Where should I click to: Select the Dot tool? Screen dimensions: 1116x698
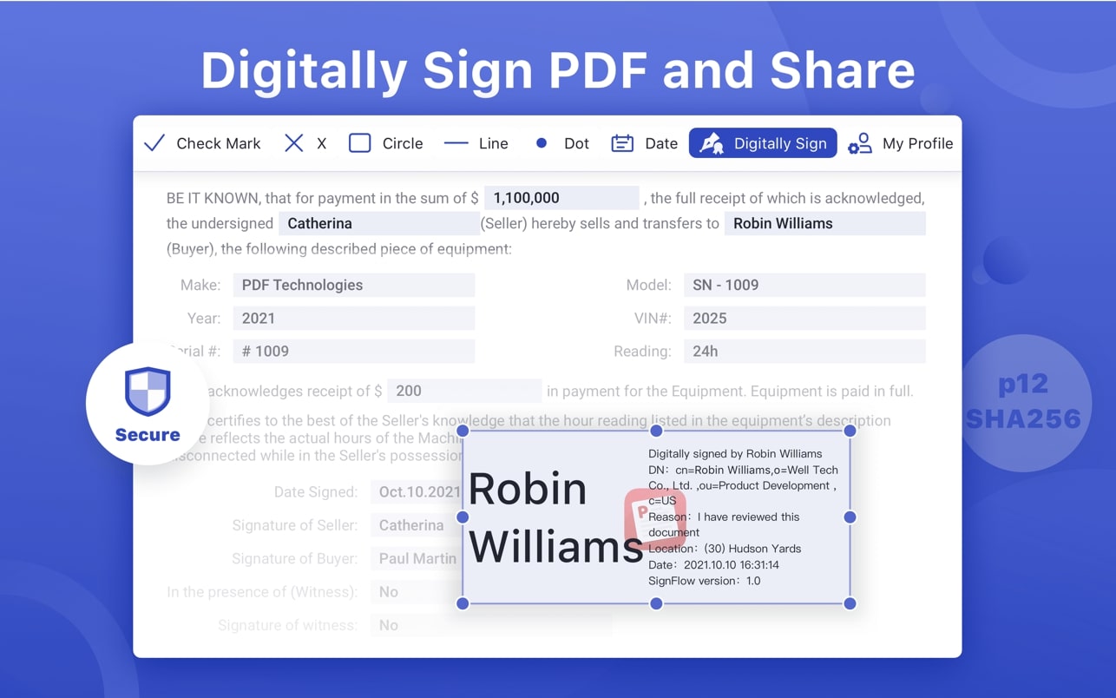(561, 143)
